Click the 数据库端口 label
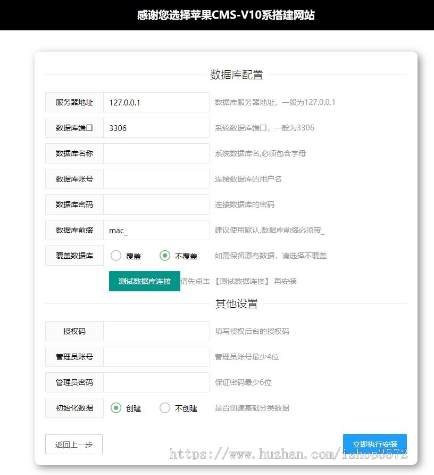 point(74,128)
